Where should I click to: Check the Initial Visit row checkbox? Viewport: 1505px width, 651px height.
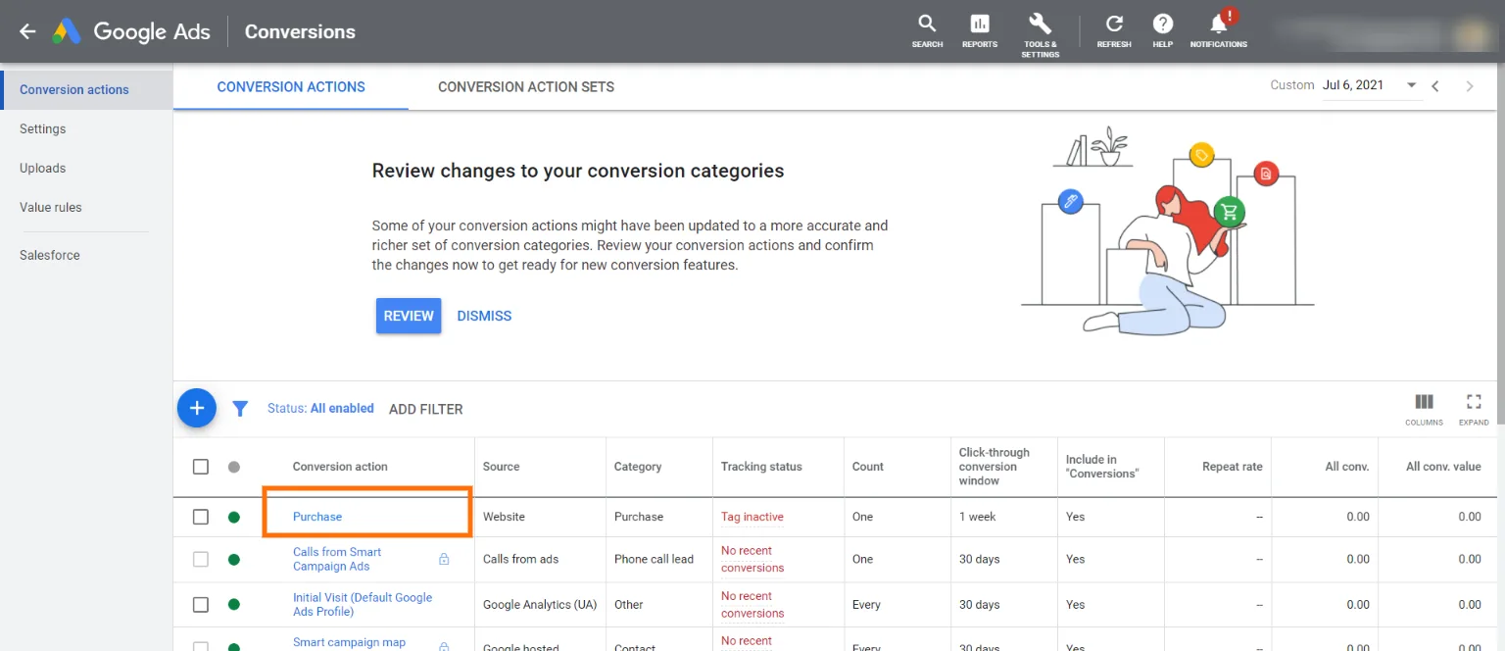pos(201,605)
